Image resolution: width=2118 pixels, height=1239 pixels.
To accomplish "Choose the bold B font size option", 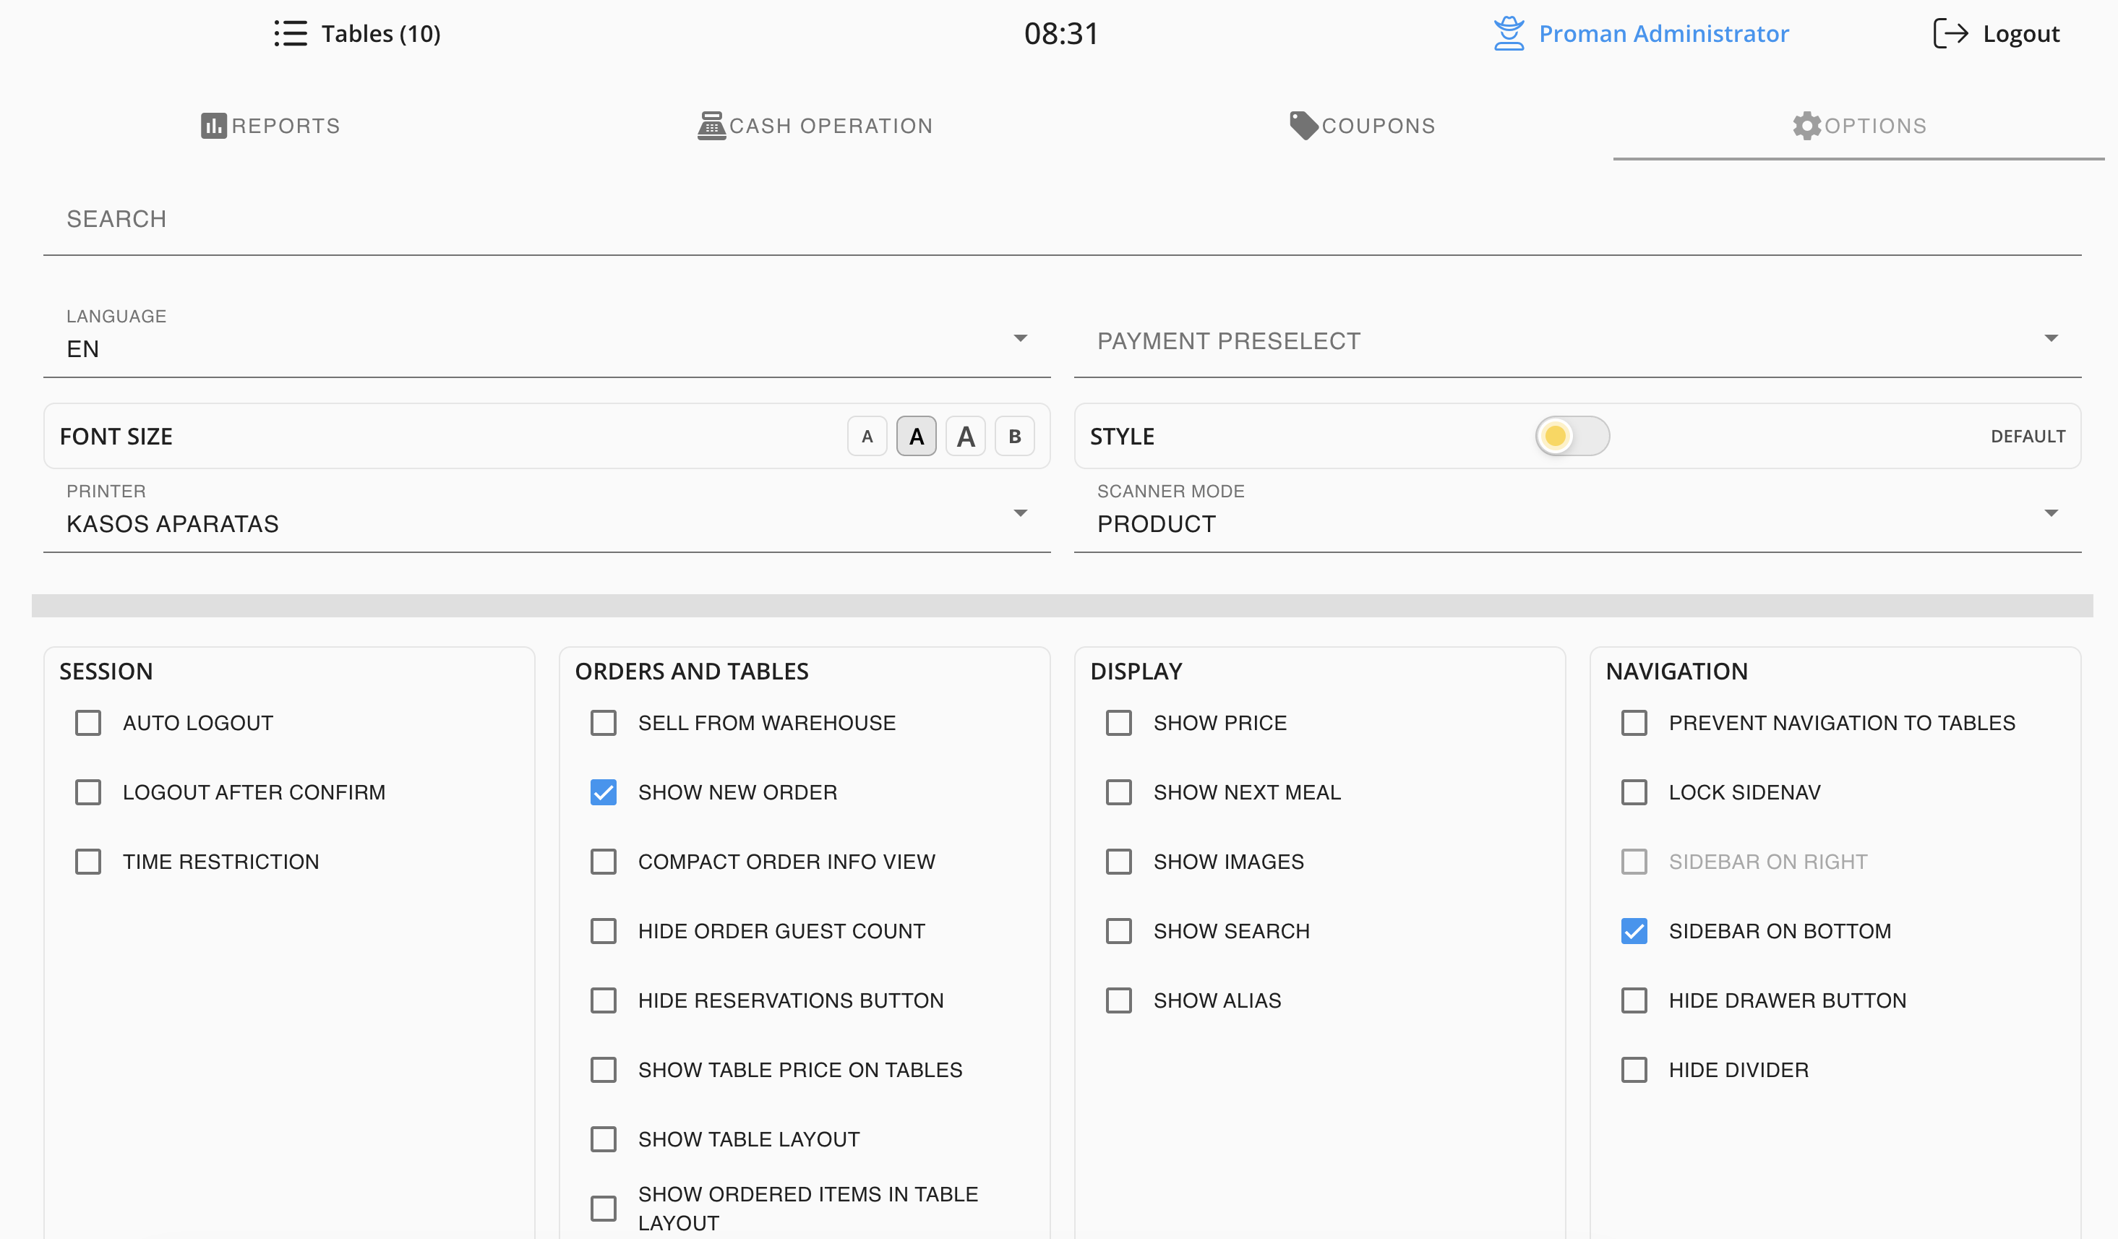I will pyautogui.click(x=1014, y=437).
